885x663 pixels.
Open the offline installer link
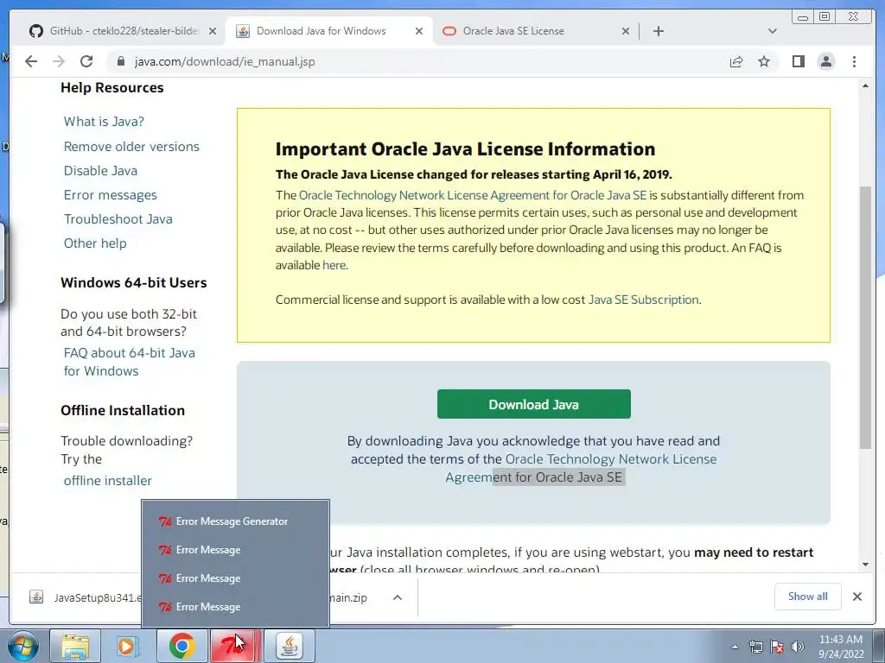[107, 480]
